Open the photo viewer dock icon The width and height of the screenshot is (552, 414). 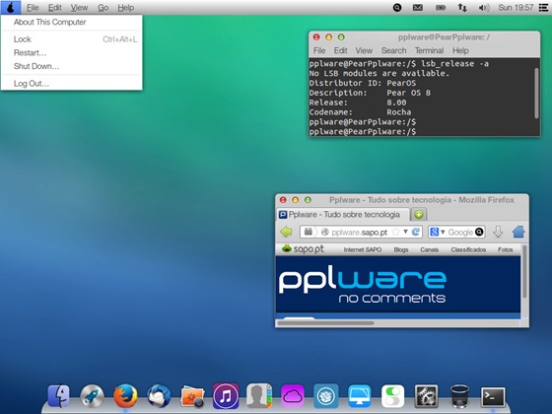[192, 396]
